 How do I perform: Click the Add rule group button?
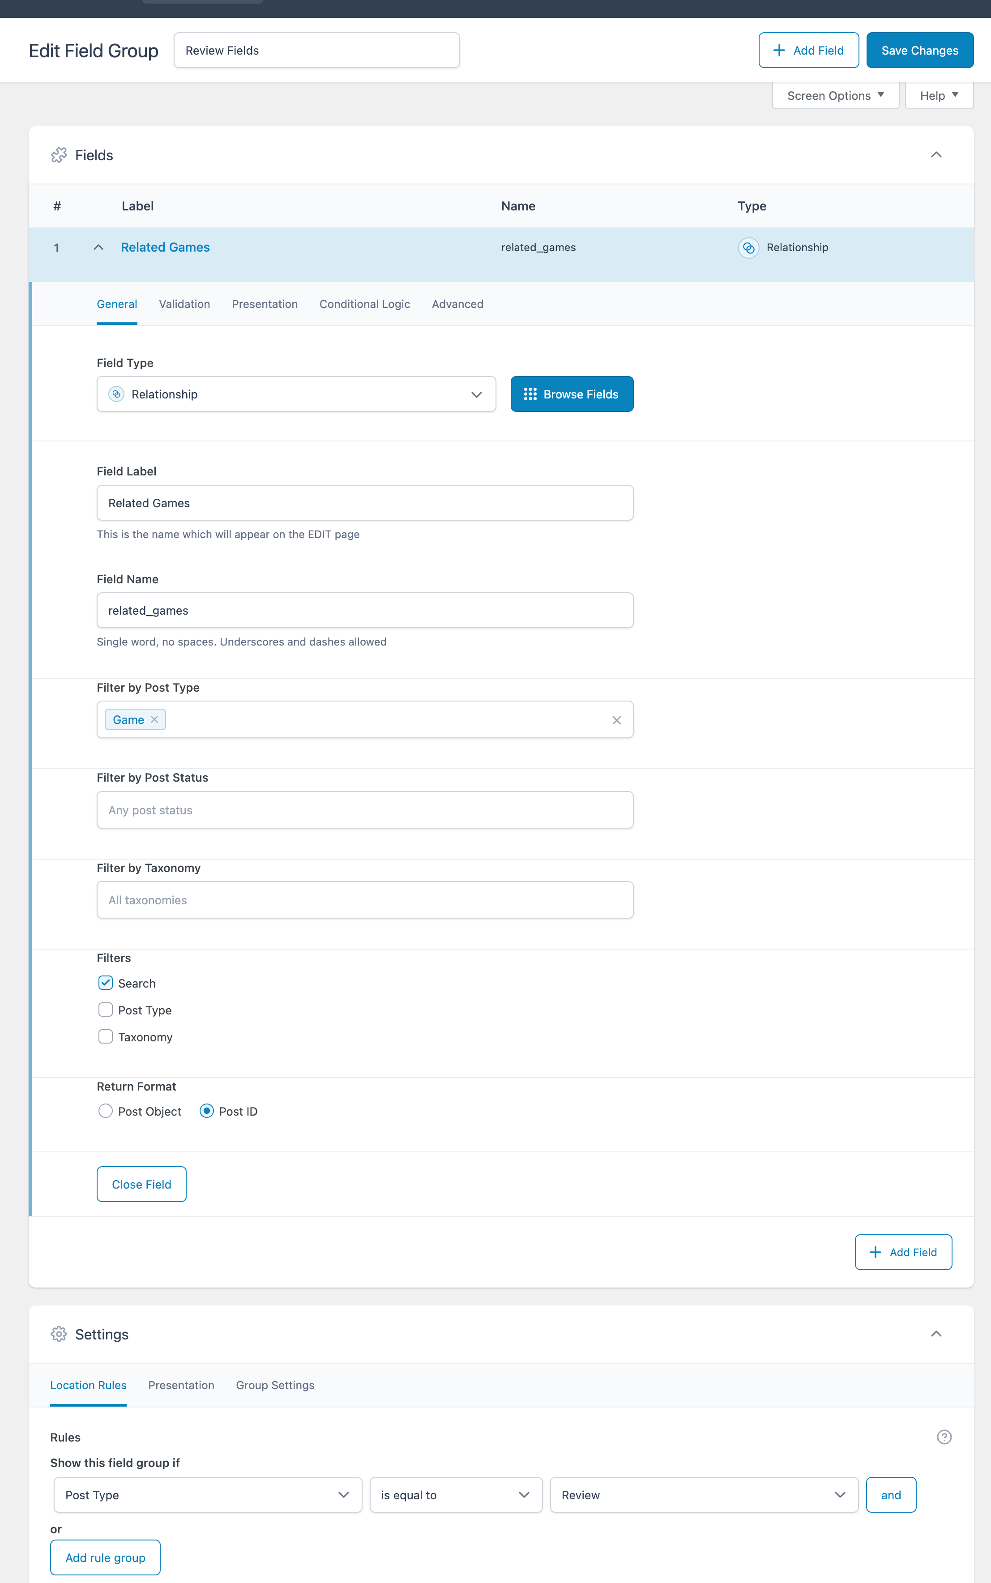point(106,1557)
